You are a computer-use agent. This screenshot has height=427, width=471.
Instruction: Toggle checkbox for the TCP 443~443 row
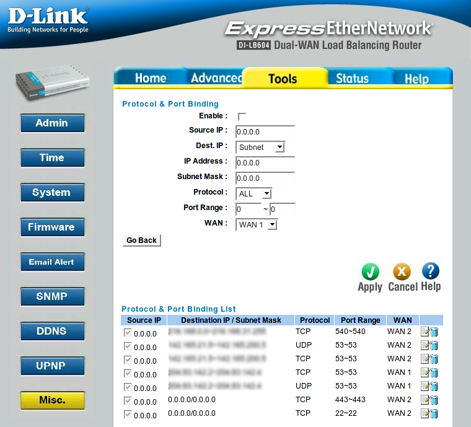tap(128, 401)
